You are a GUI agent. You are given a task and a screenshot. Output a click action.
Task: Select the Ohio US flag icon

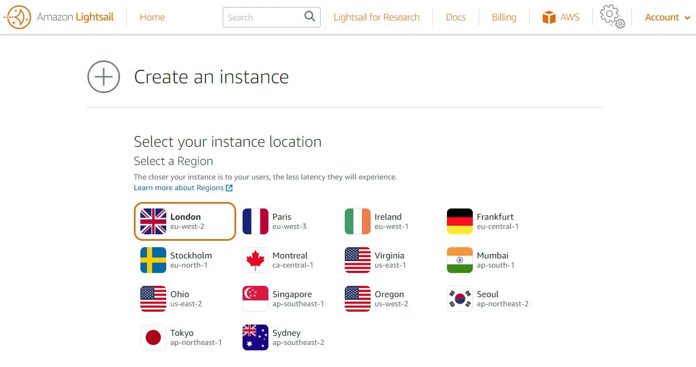coord(153,299)
